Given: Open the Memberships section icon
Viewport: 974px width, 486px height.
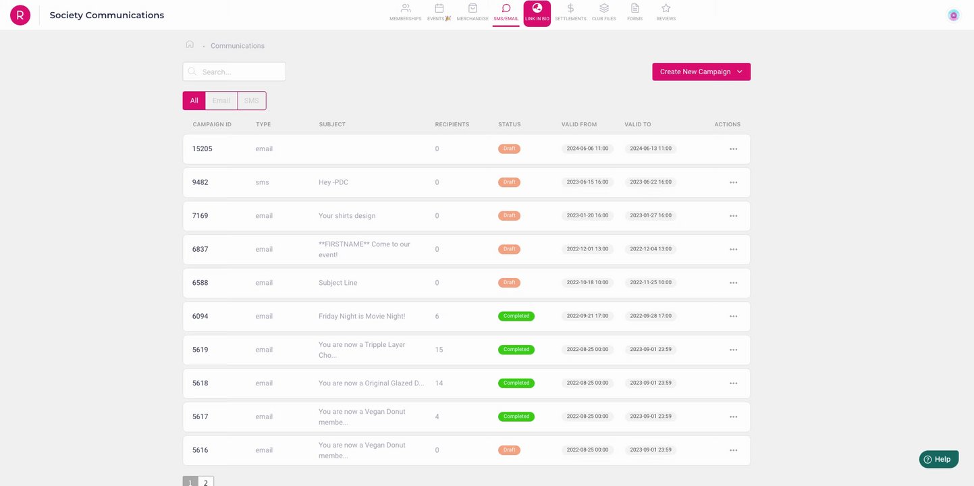Looking at the screenshot, I should click(406, 9).
